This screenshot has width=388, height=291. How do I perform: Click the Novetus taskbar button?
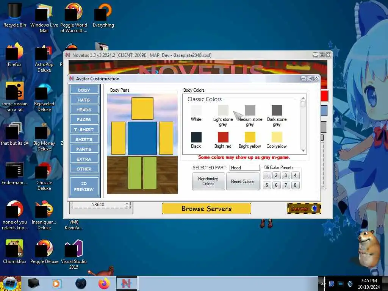point(127,283)
